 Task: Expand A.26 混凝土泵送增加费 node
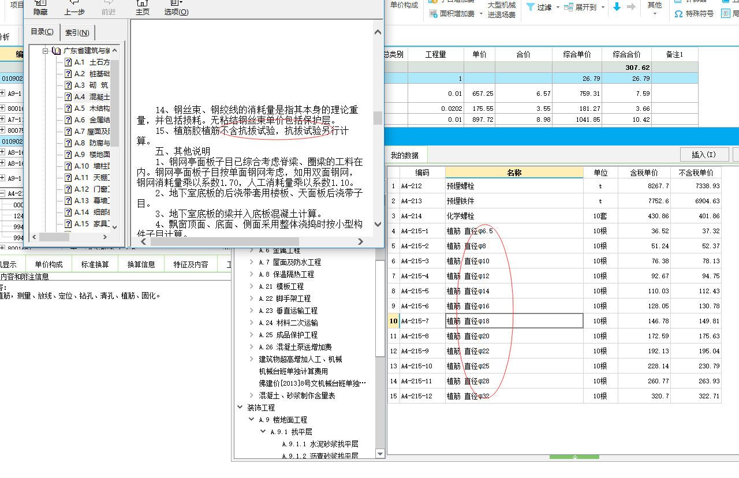(252, 347)
